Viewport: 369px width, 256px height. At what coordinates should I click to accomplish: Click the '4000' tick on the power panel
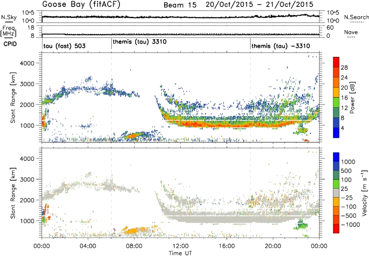[27, 63]
